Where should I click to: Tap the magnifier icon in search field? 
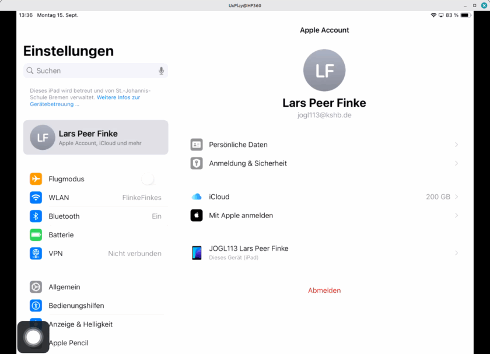click(30, 71)
